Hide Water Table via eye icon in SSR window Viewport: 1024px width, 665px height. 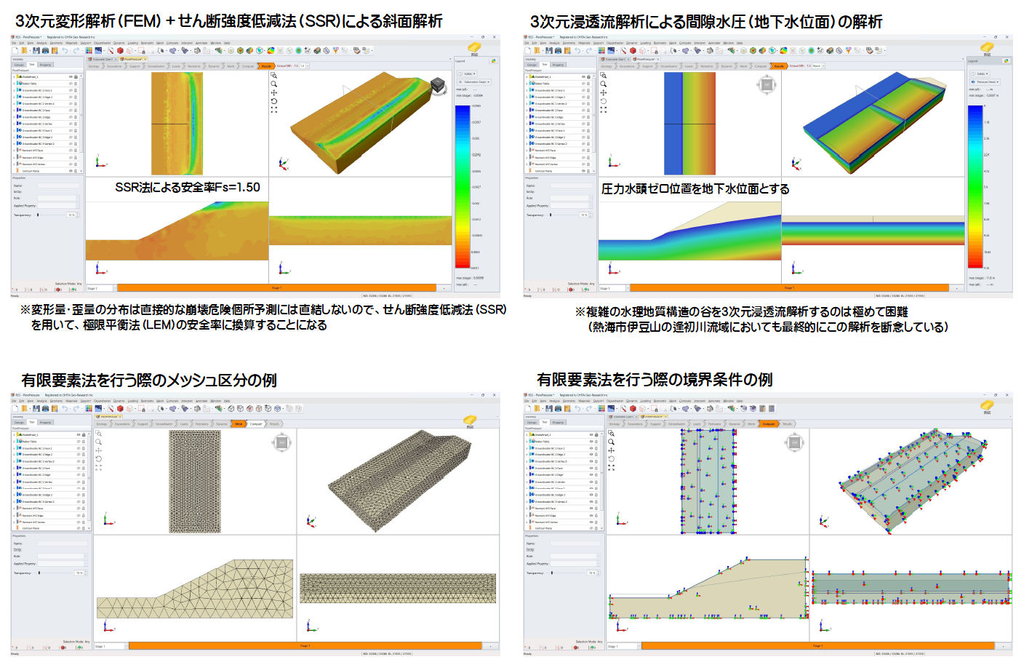pyautogui.click(x=71, y=84)
